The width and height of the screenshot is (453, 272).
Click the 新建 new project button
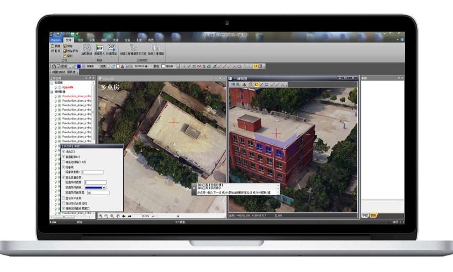tap(55, 46)
